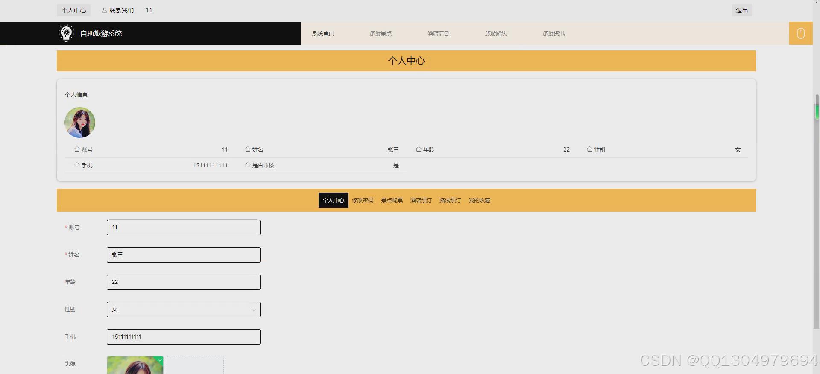Open 旅游景点 navigation item
This screenshot has width=820, height=374.
pos(381,33)
